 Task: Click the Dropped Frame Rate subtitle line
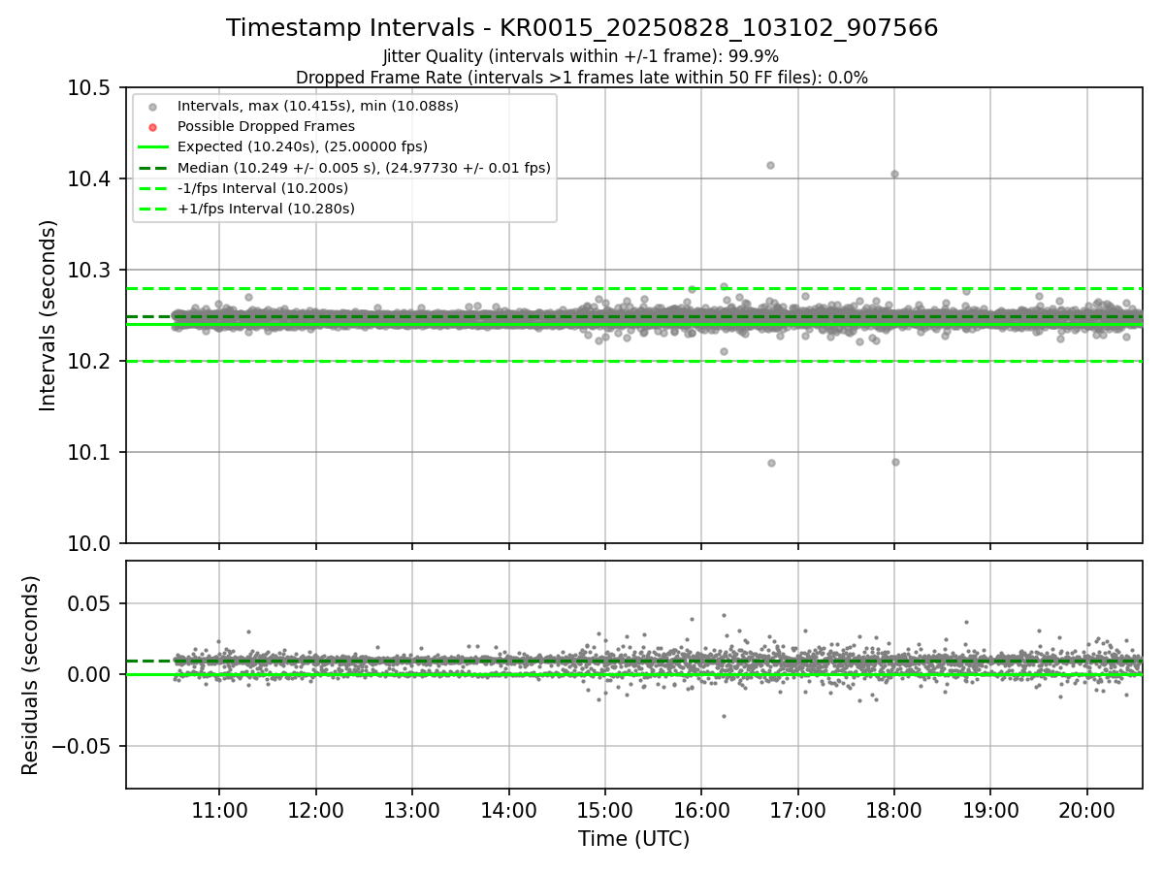[581, 77]
